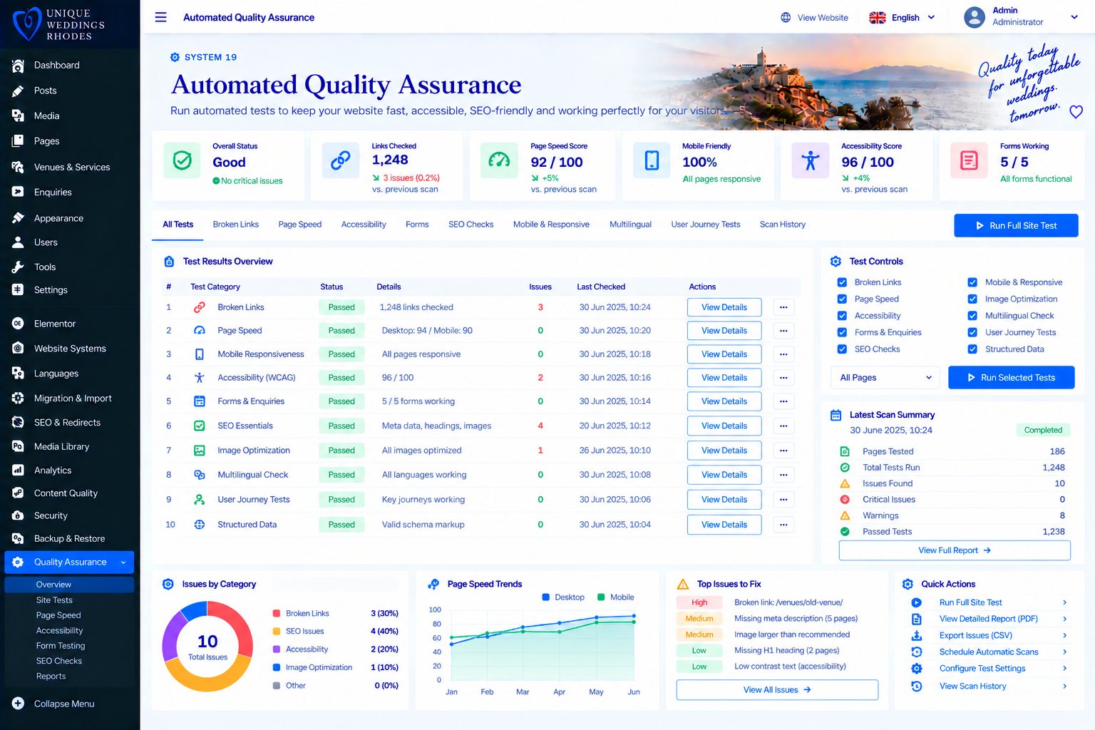Open the Dashboard sidebar icon
The image size is (1095, 730).
[x=19, y=66]
